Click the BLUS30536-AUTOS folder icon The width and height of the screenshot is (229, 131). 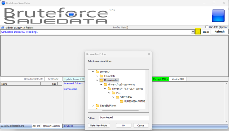(122, 101)
